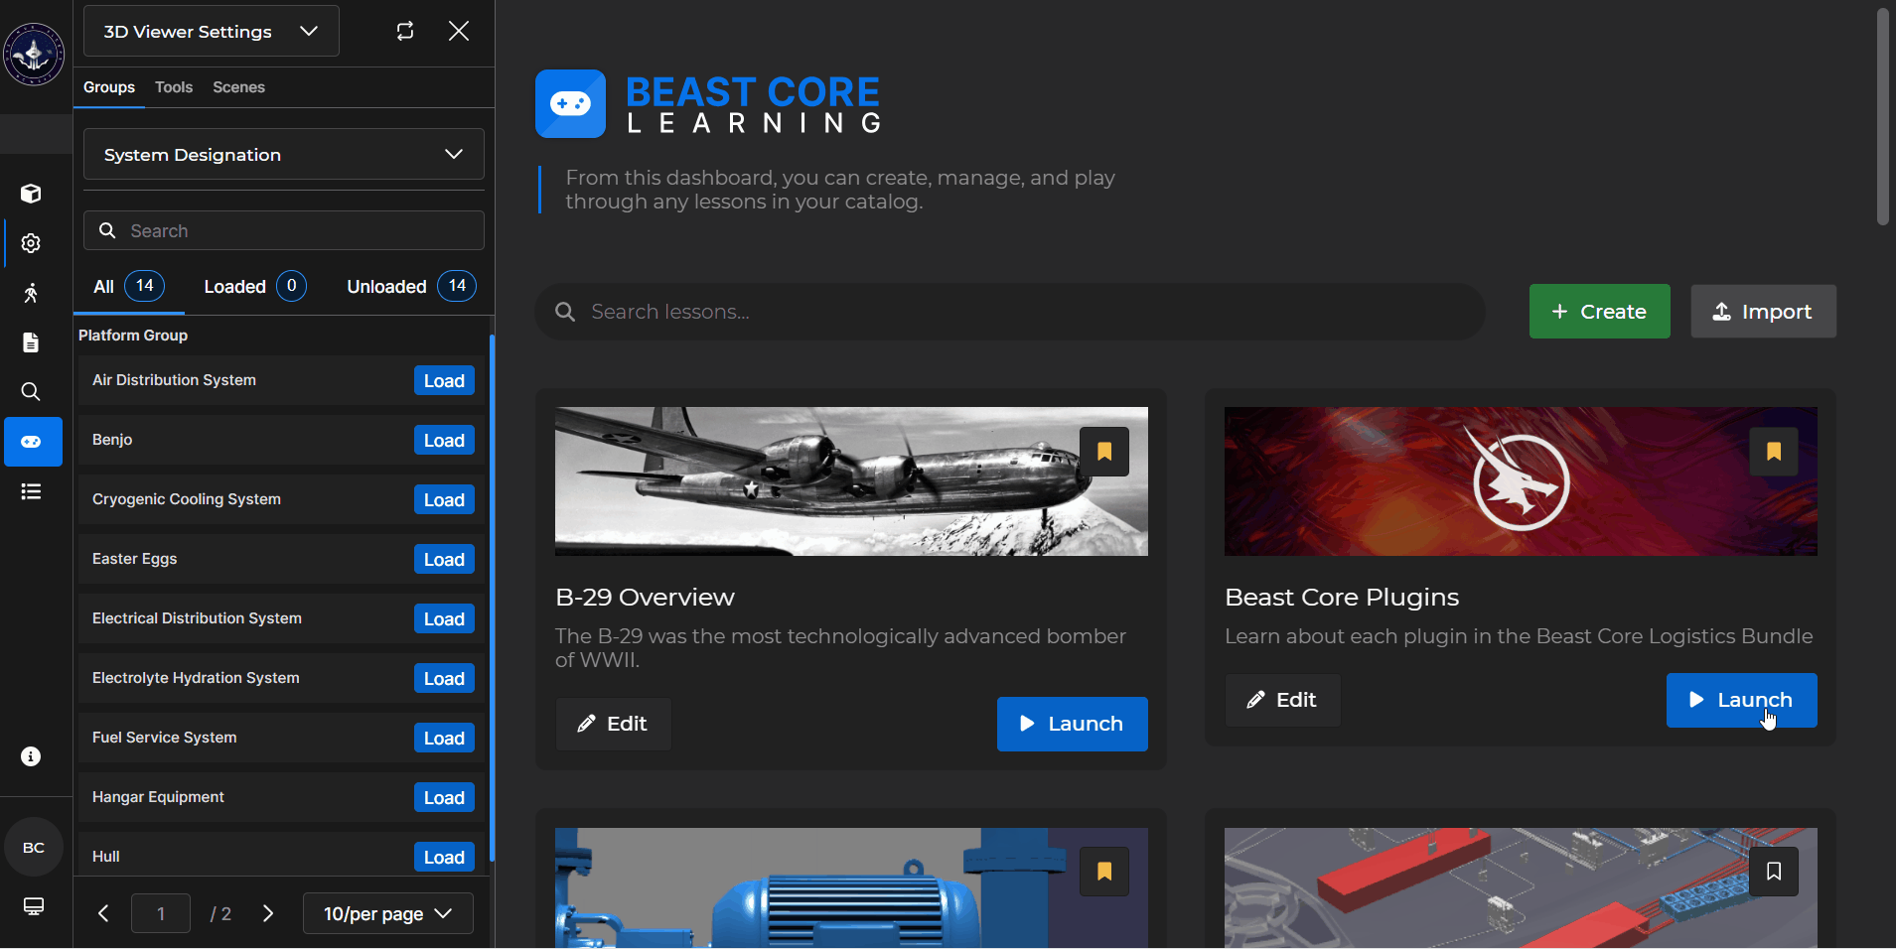Open the magnifier search sidebar icon
The width and height of the screenshot is (1896, 949).
[x=32, y=392]
